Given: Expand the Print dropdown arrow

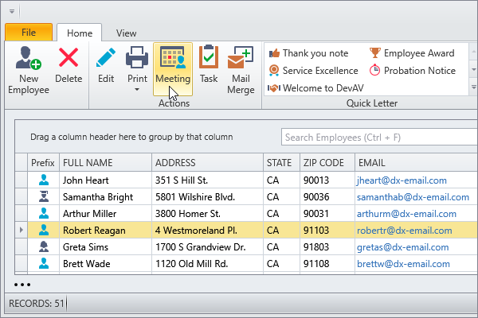Looking at the screenshot, I should 138,90.
